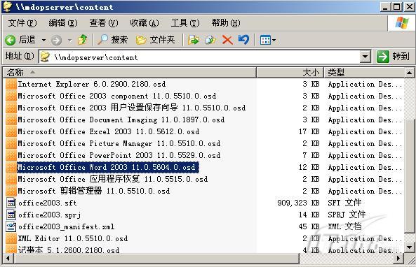Click the Copy To folder icon
The width and height of the screenshot is (416, 267).
click(210, 40)
